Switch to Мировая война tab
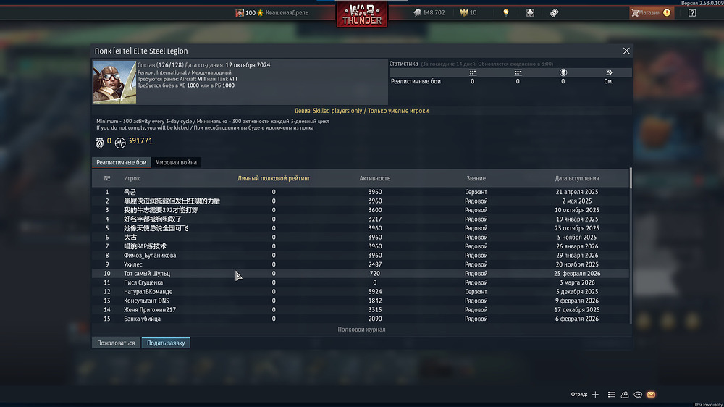724x407 pixels. pyautogui.click(x=176, y=163)
